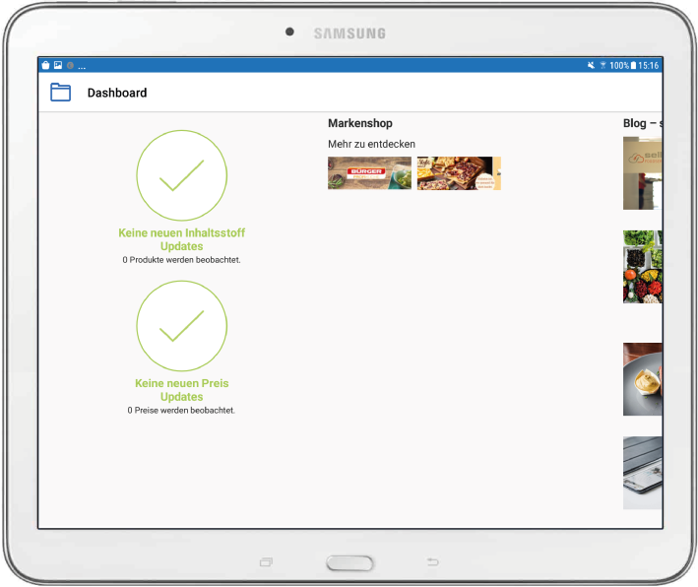This screenshot has height=587, width=698.
Task: Tap '0 Produkte werden beobachtet.' text
Action: (181, 260)
